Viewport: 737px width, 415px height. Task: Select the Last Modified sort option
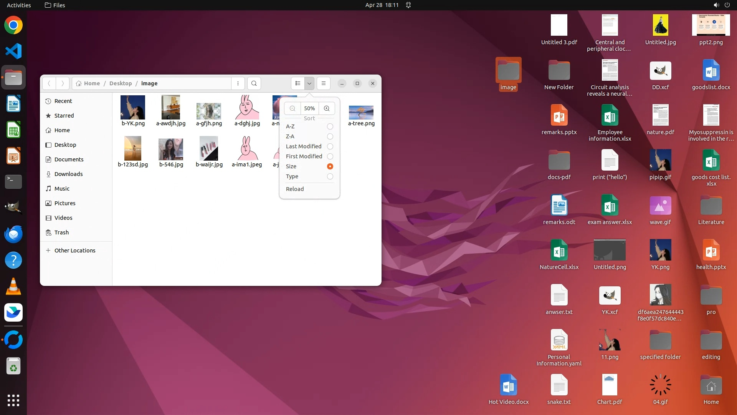tap(304, 146)
